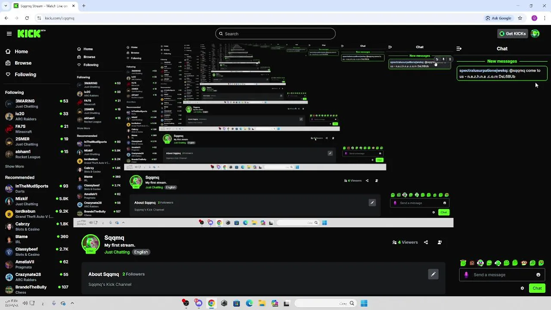Open Mizkif recommended channel
551x310 pixels.
[x=37, y=201]
